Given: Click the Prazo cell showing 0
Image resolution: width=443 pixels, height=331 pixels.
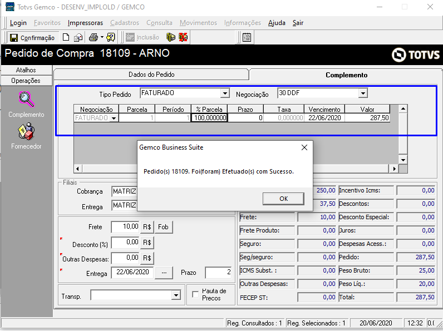Looking at the screenshot, I should click(x=245, y=118).
